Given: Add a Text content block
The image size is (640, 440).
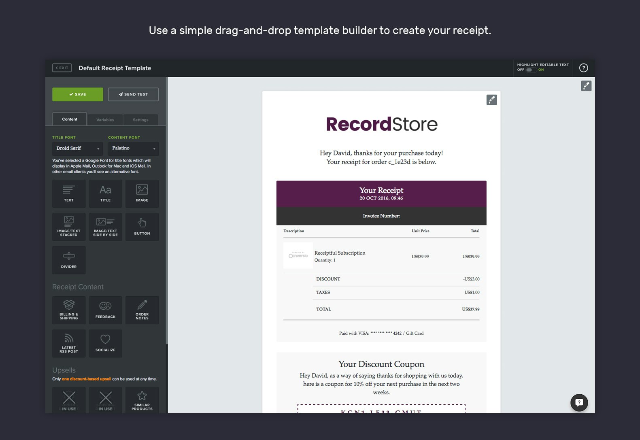Looking at the screenshot, I should pyautogui.click(x=69, y=193).
